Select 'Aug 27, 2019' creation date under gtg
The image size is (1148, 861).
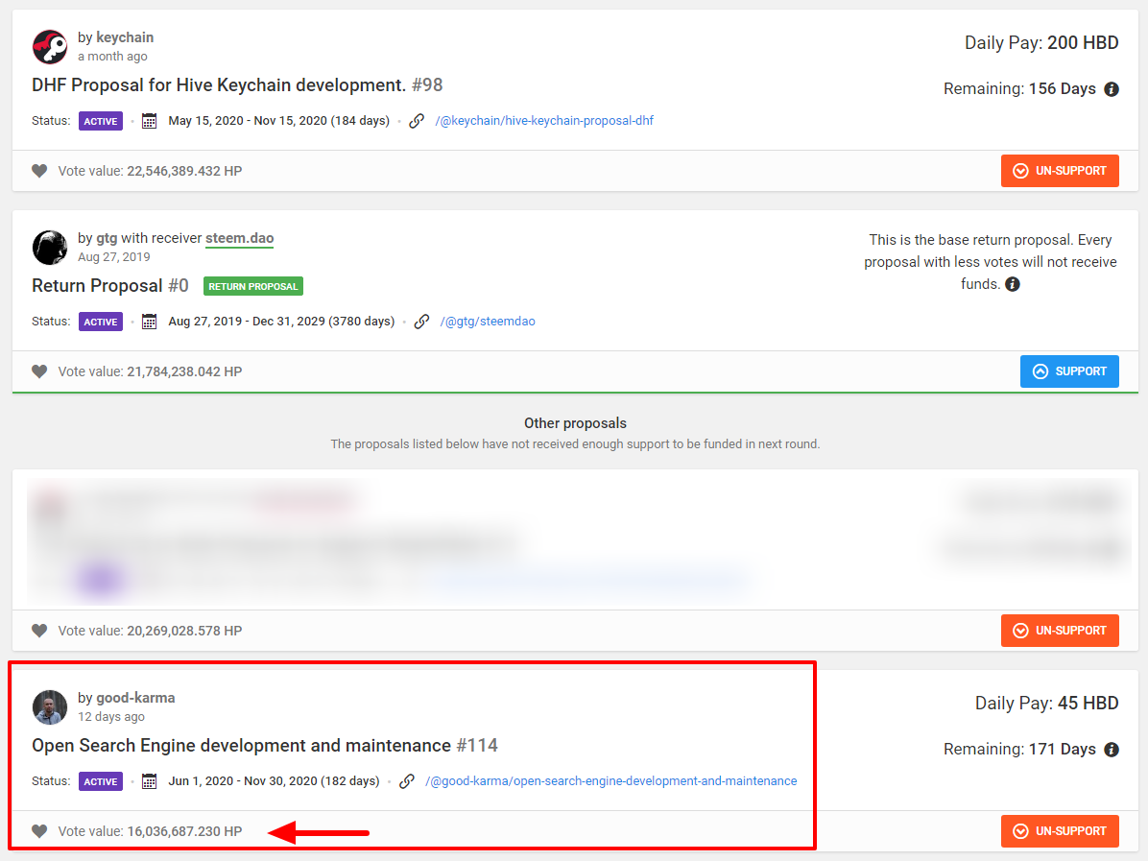113,257
